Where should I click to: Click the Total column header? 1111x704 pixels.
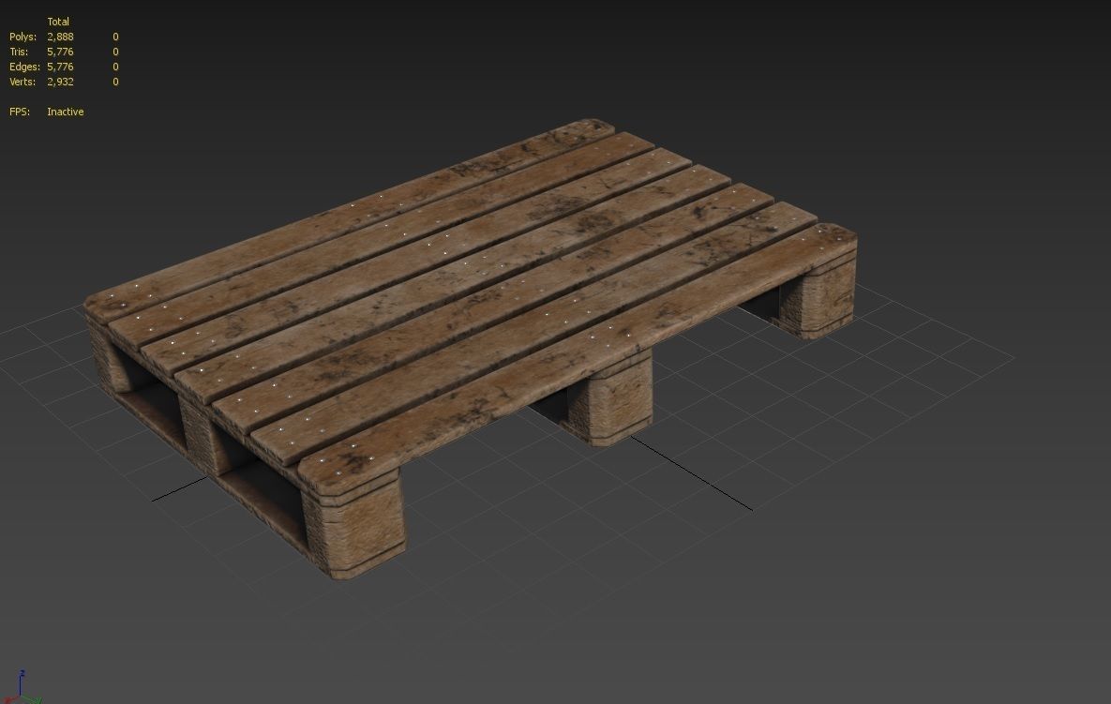point(58,22)
